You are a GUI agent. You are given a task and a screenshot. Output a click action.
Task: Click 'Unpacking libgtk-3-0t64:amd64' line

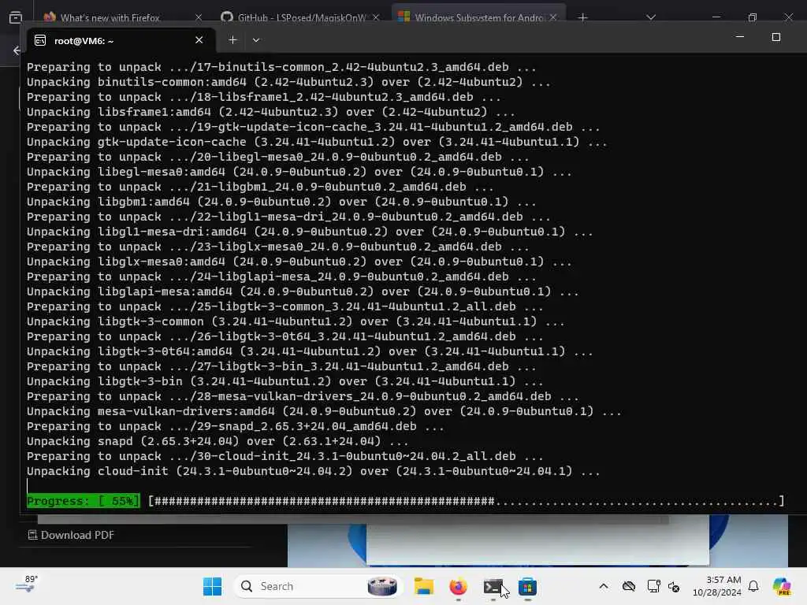pos(310,351)
